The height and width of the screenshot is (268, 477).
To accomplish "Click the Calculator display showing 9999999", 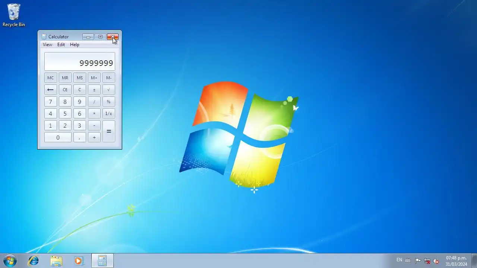I will click(80, 61).
